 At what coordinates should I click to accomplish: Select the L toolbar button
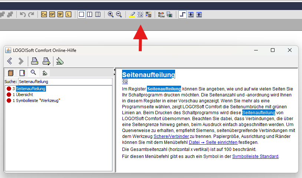pyautogui.click(x=68, y=14)
